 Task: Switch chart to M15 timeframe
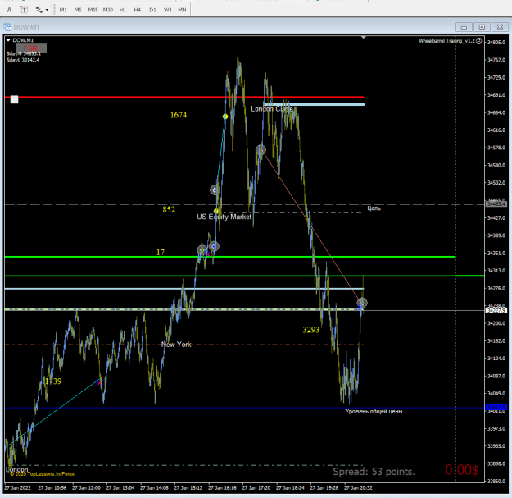pyautogui.click(x=93, y=10)
